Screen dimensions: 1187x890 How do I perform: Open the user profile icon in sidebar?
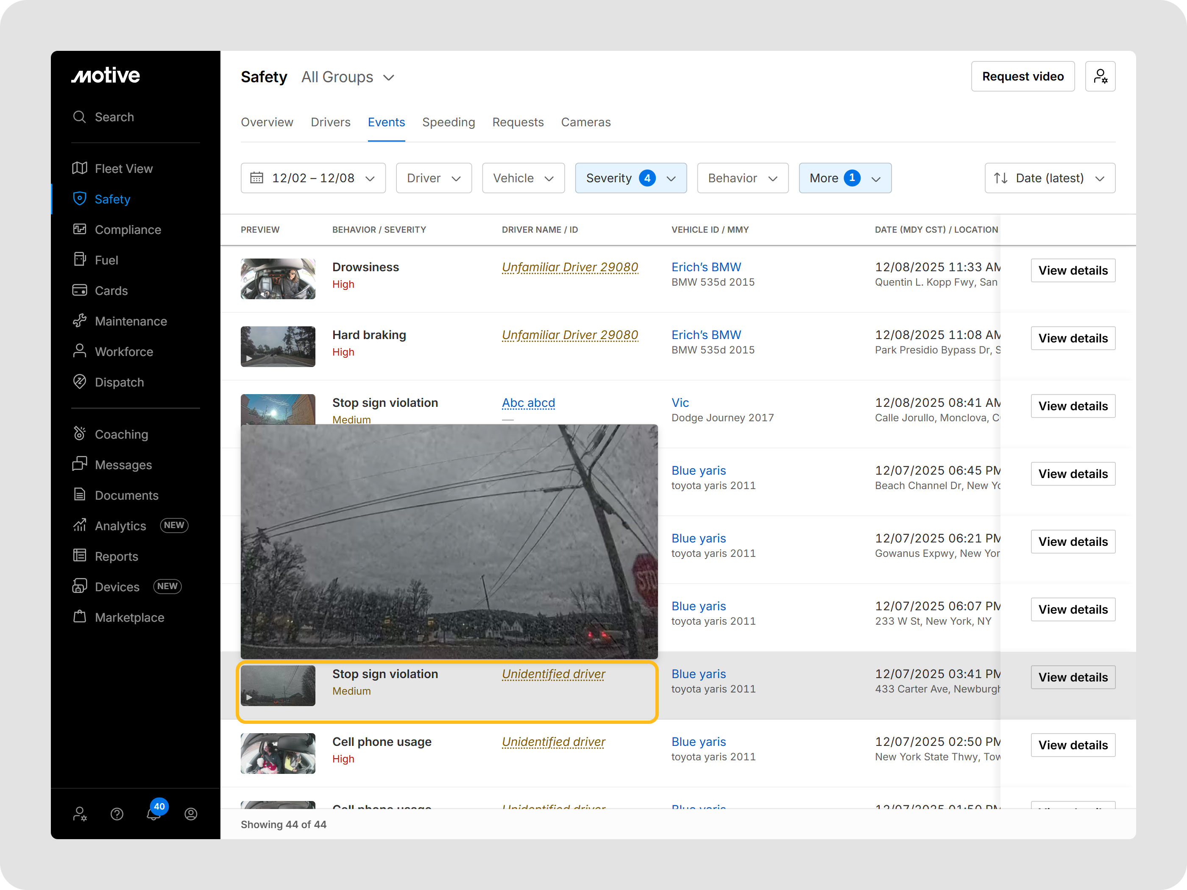(190, 814)
